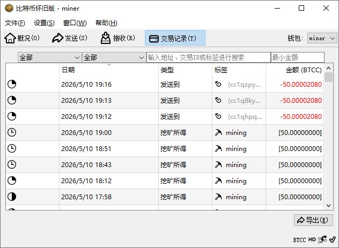Select the date 2026/5/10 19:13
The height and width of the screenshot is (248, 339).
(x=86, y=100)
